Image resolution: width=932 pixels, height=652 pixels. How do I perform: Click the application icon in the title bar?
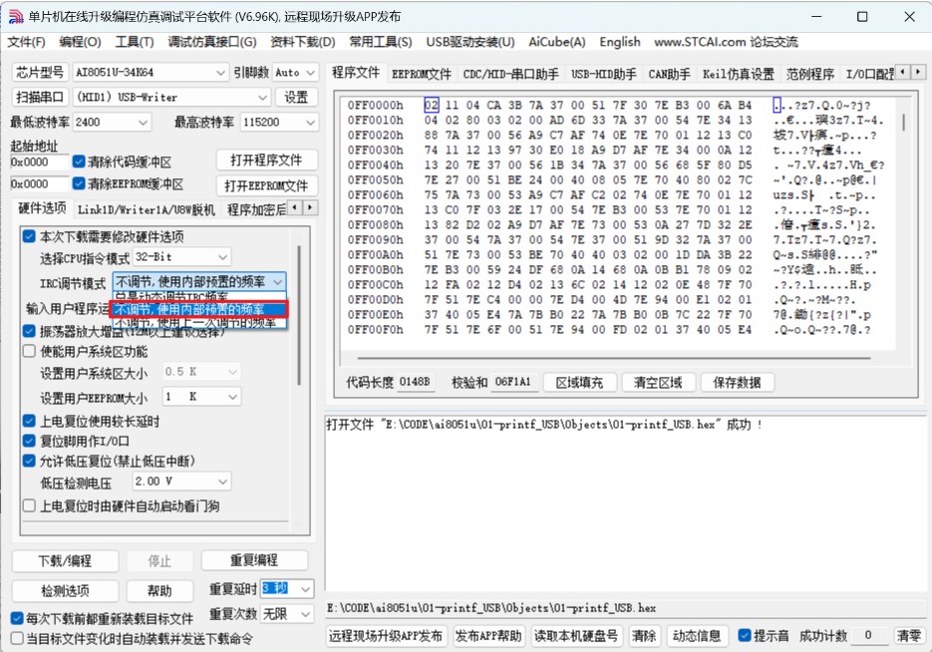point(14,16)
